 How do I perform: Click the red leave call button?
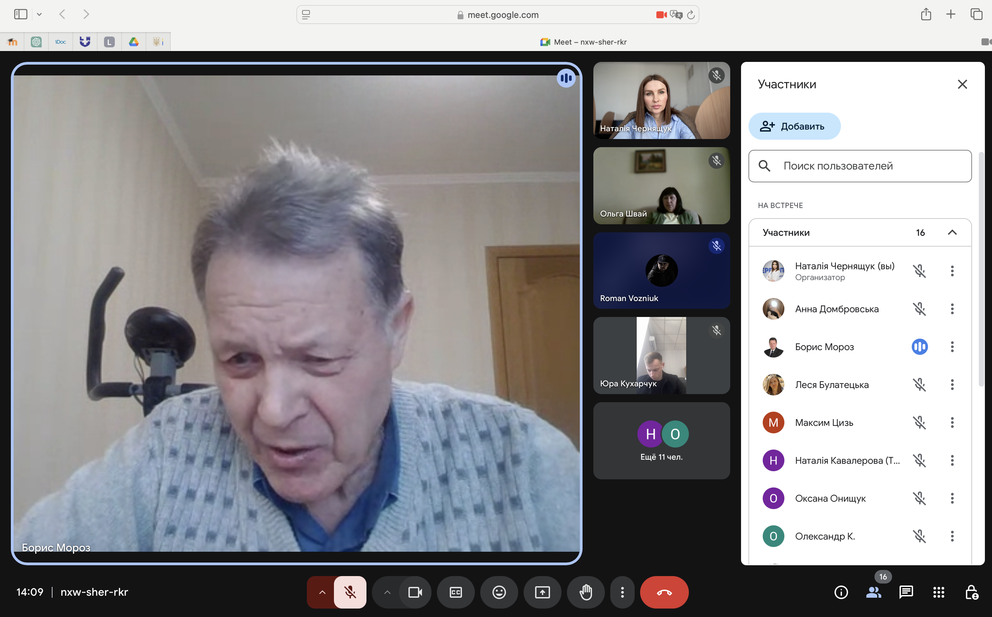[664, 592]
